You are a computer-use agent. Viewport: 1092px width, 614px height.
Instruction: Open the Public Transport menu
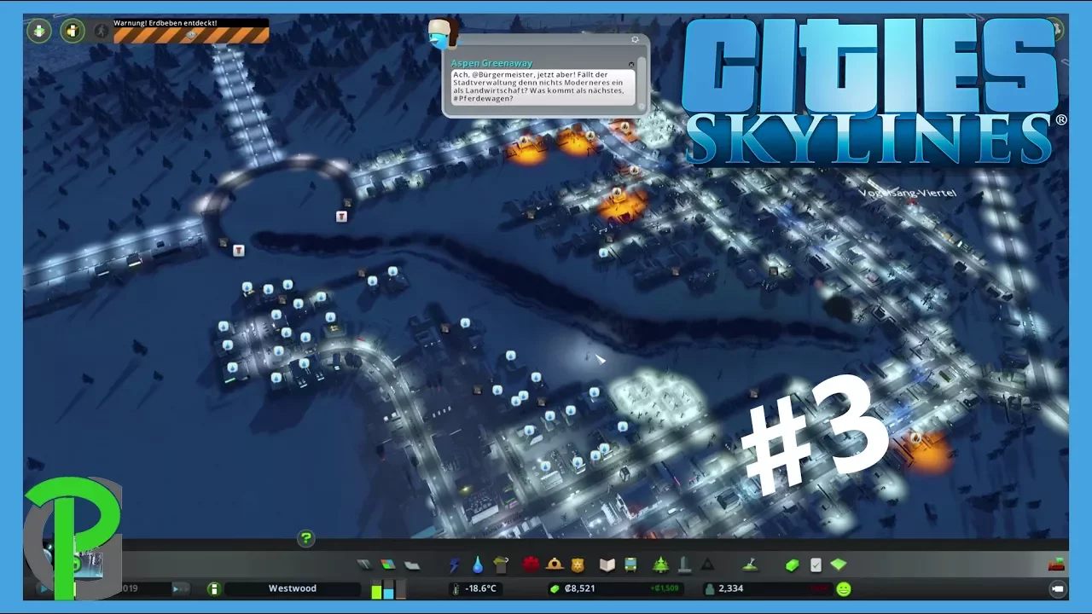pos(630,565)
